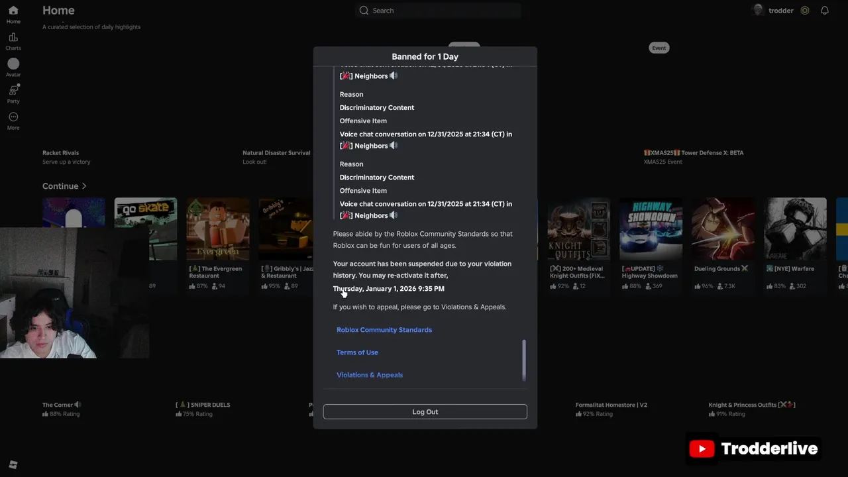Open the Violations & Appeals link
Viewport: 848px width, 477px height.
pyautogui.click(x=370, y=375)
